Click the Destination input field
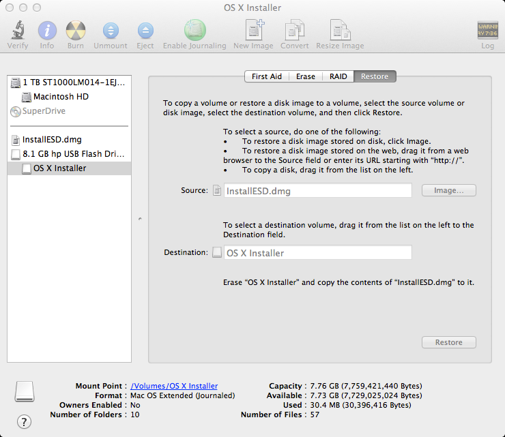This screenshot has height=437, width=505. [317, 253]
